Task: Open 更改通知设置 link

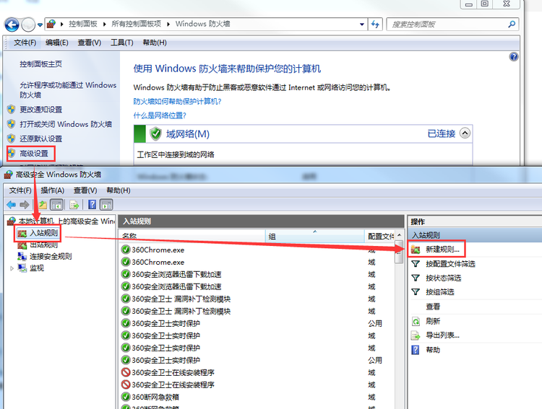Action: click(40, 110)
